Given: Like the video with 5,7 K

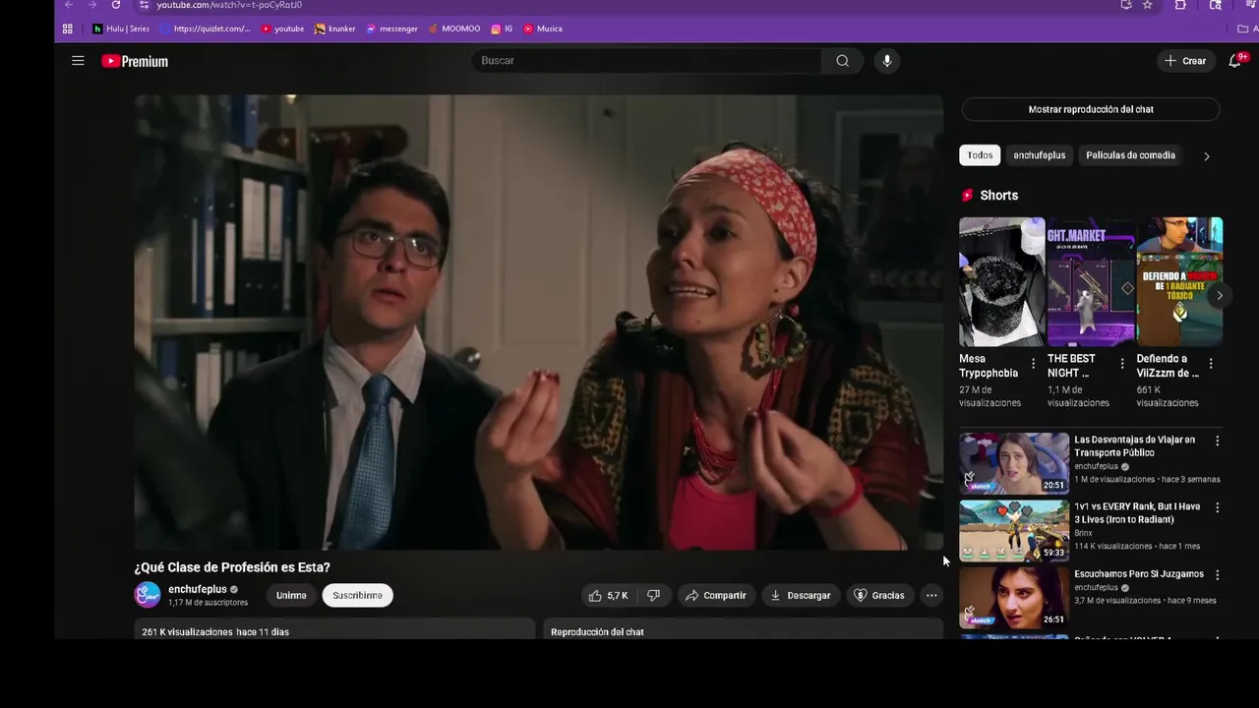Looking at the screenshot, I should [608, 596].
